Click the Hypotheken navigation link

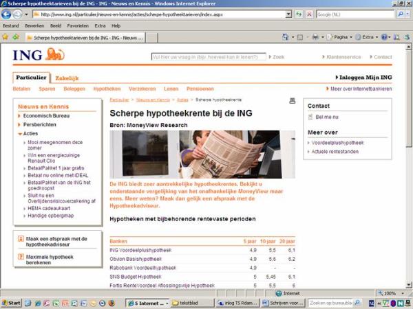pyautogui.click(x=107, y=89)
